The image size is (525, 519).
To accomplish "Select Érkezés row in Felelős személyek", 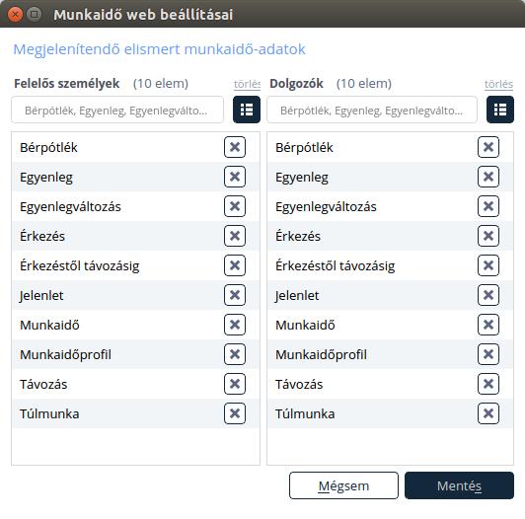I will point(135,236).
